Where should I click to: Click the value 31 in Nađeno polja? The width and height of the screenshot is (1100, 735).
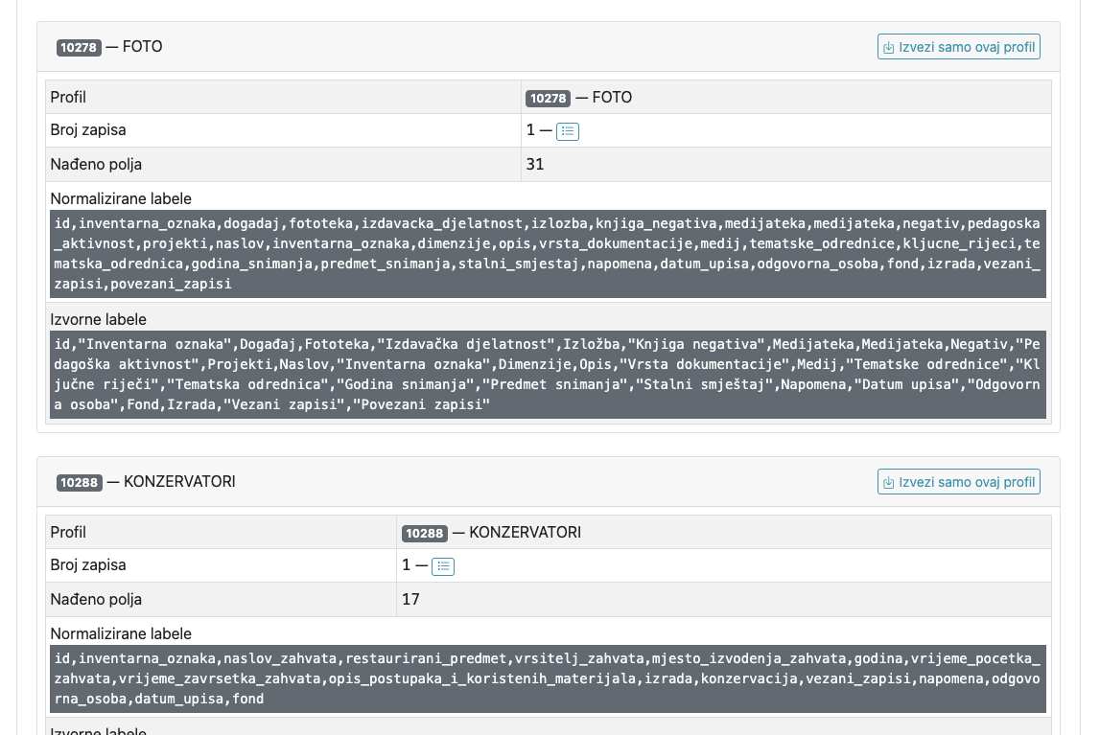click(534, 165)
